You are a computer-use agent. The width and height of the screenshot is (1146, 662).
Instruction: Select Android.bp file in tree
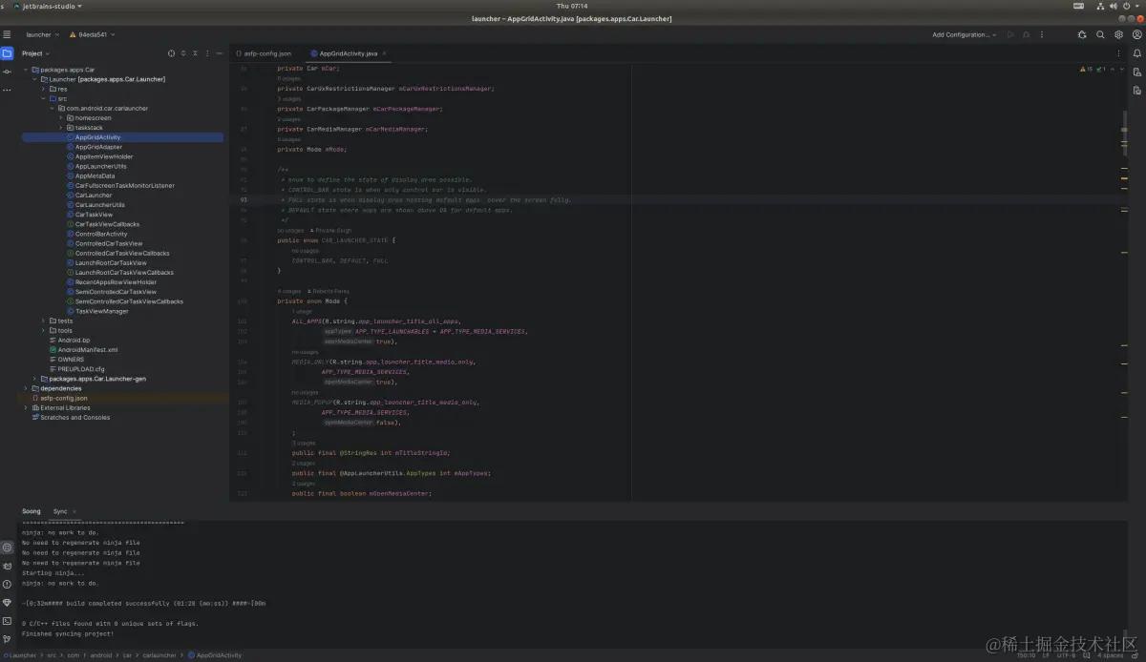click(74, 340)
